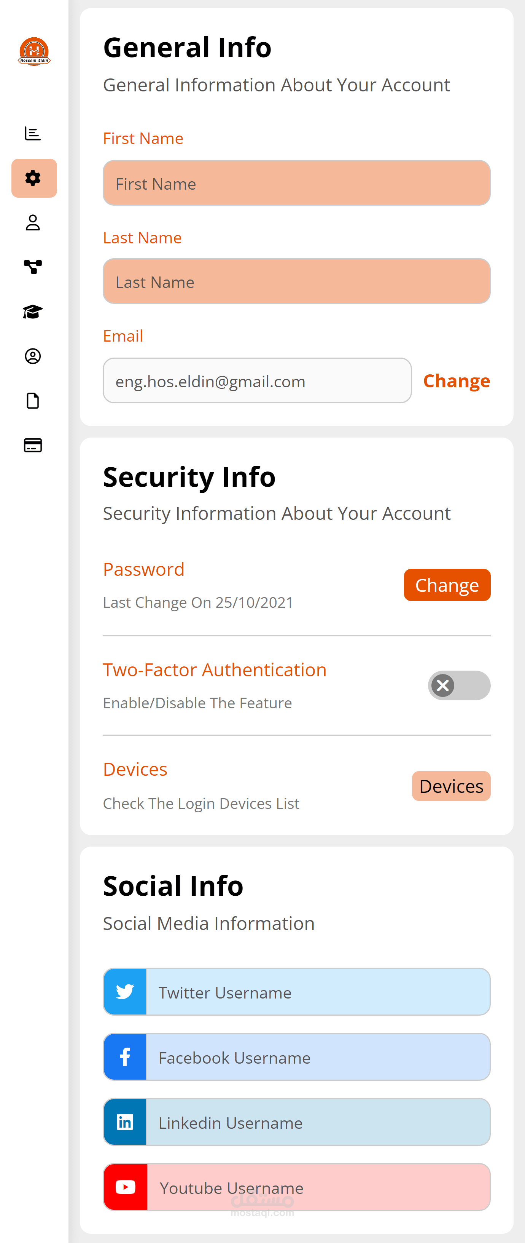Toggle Two-Factor Authentication switch

[458, 685]
